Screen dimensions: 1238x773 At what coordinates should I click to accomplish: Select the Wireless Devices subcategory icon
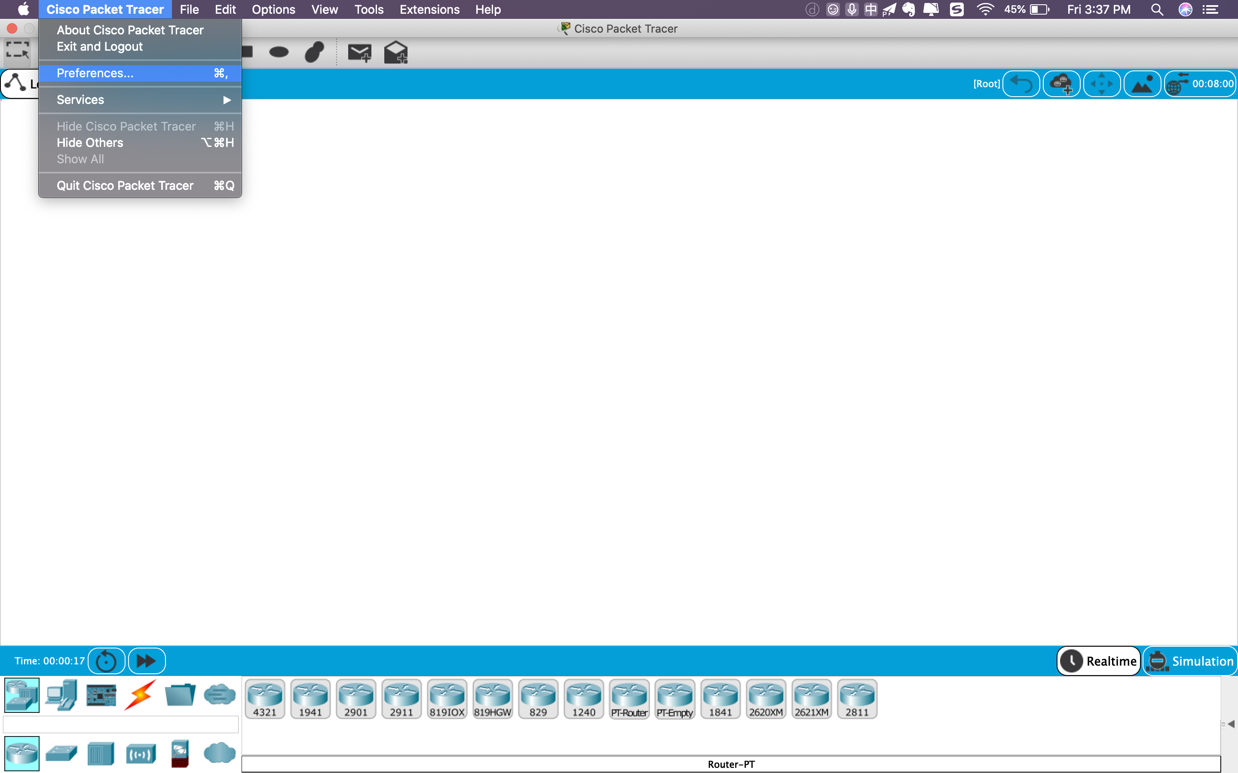tap(141, 753)
